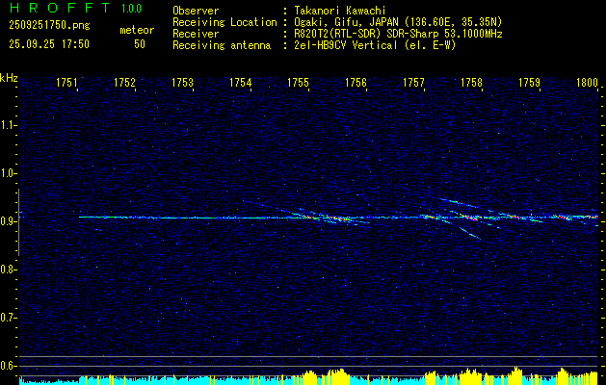Viewport: 606px width, 385px height.
Task: Click the 0.7 kHz axis label
Action: [x=9, y=318]
